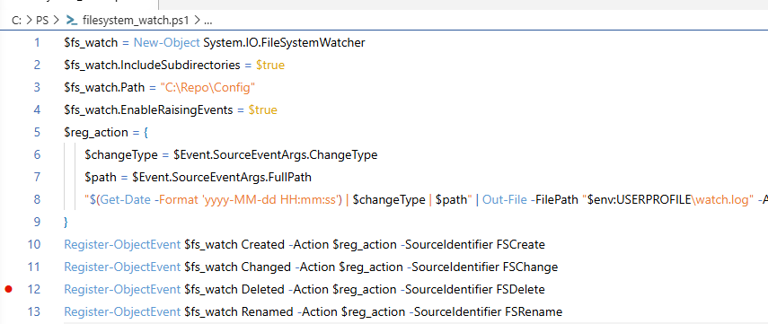Click the Changed event name on line 11
Viewport: 768px width, 324px height.
point(267,267)
